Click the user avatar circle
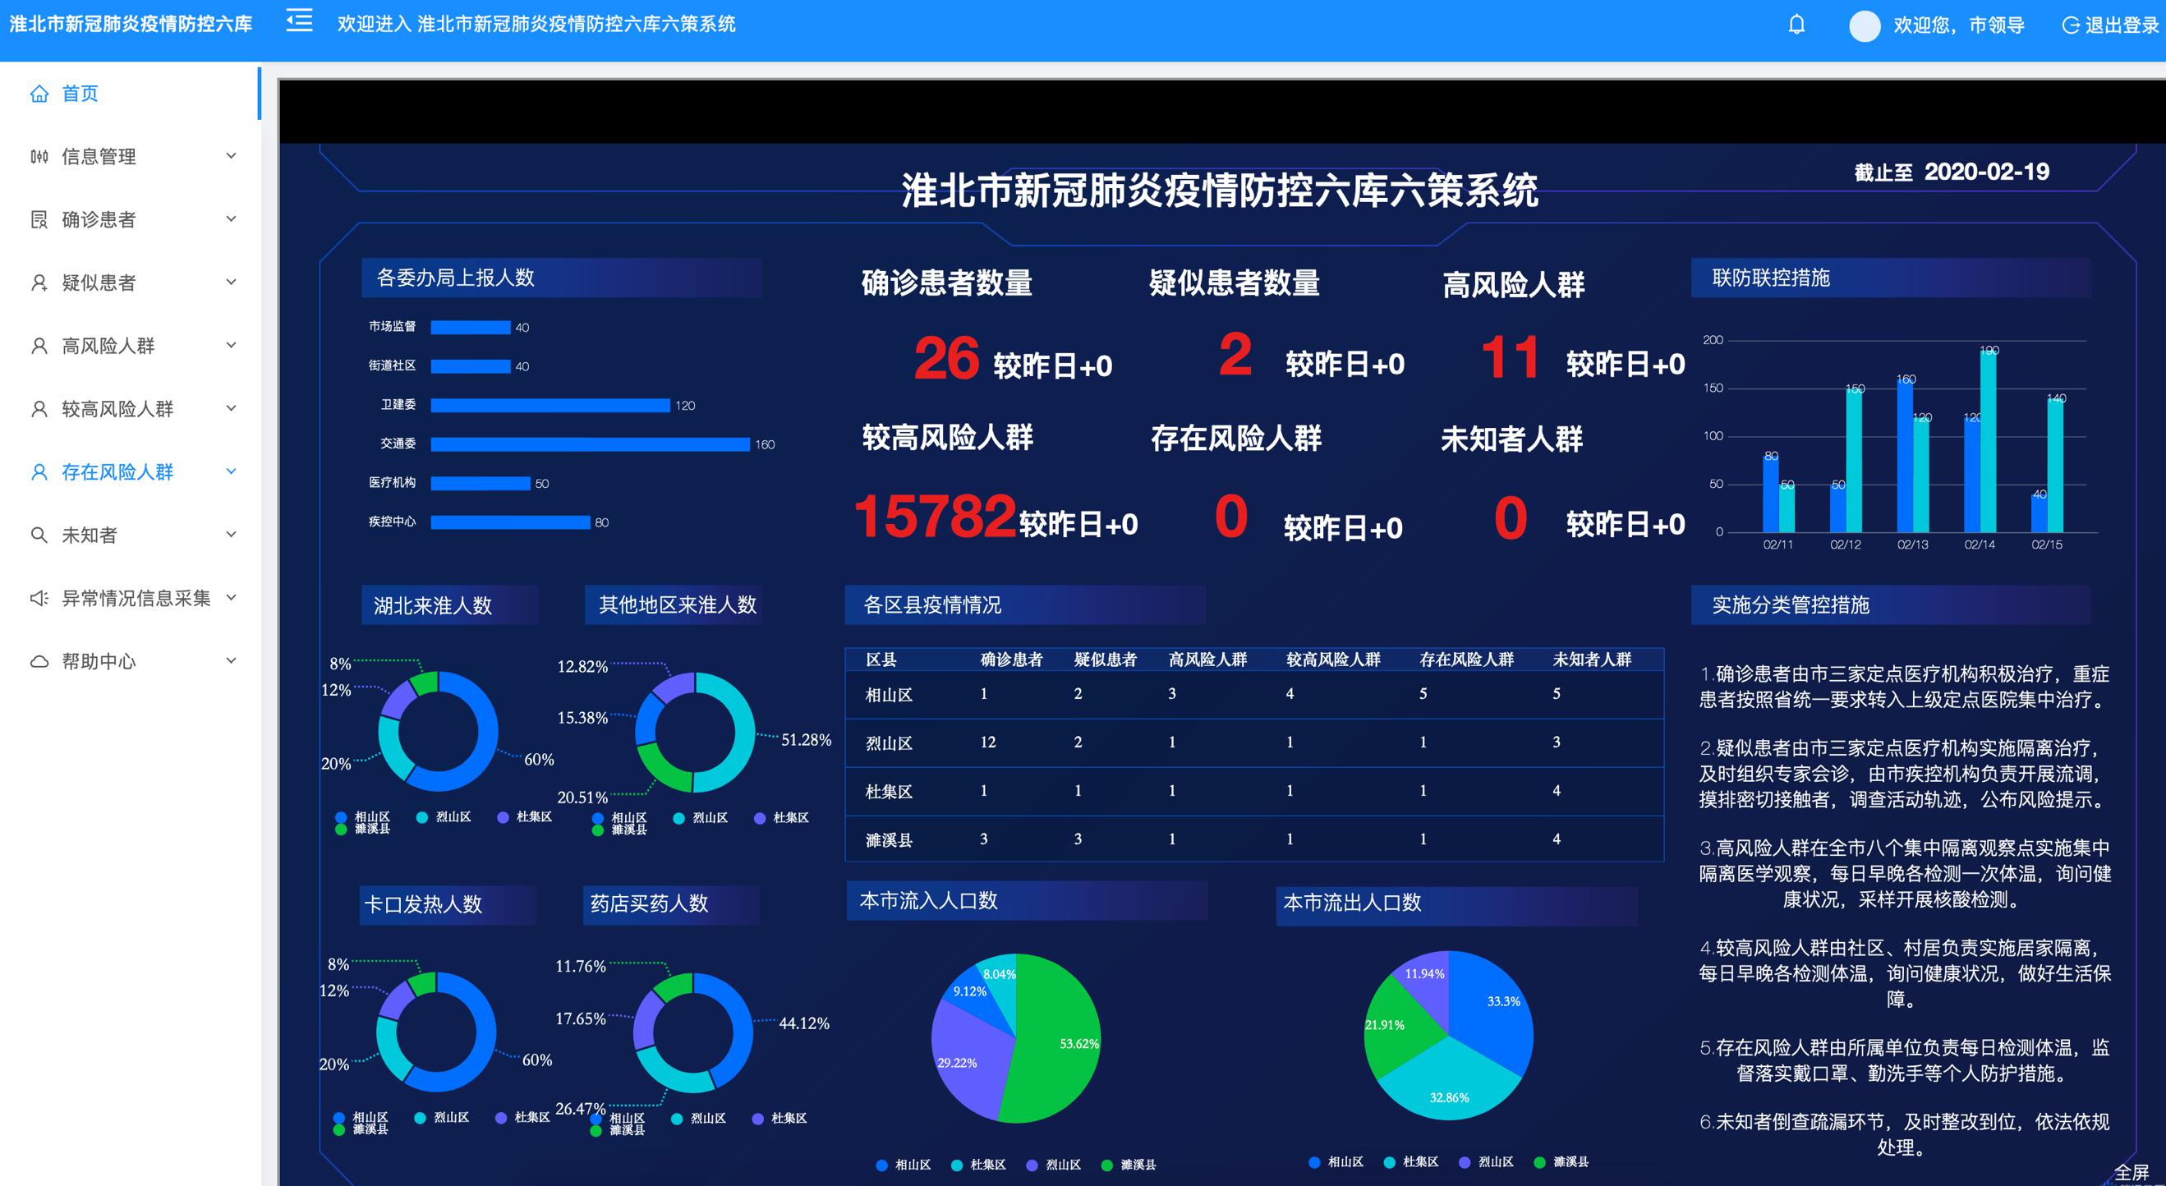 1864,26
